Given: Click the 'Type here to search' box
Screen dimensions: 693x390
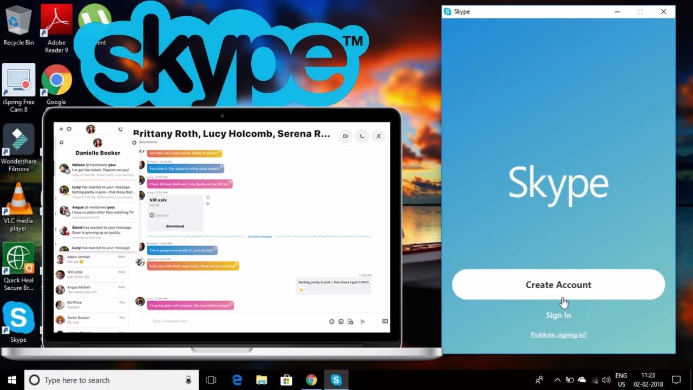Looking at the screenshot, I should point(112,380).
